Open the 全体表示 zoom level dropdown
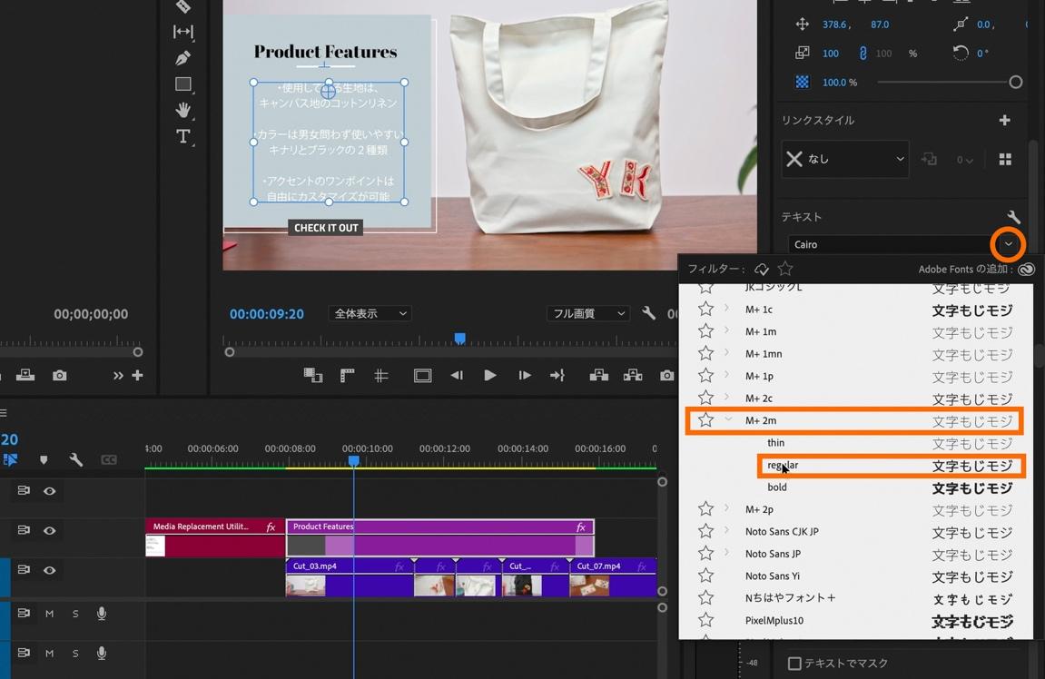Image resolution: width=1045 pixels, height=679 pixels. 370,313
